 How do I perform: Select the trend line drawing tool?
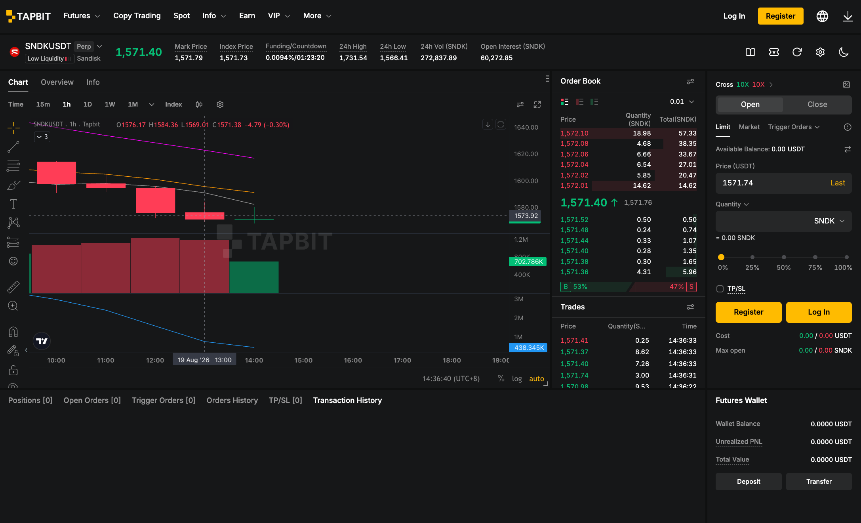click(13, 147)
